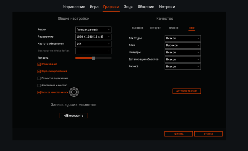Switch to the Управление tab
The image size is (248, 151).
coord(74,7)
